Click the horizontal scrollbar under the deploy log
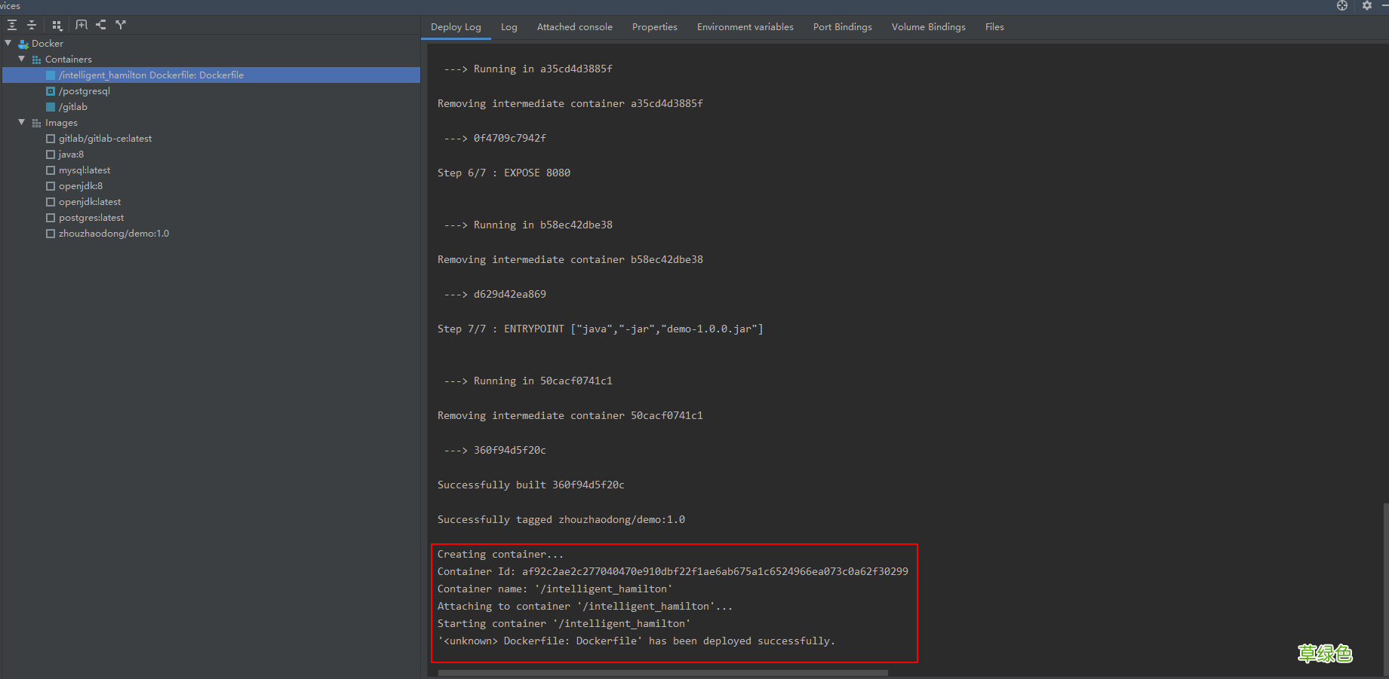Viewport: 1389px width, 679px height. 662,673
